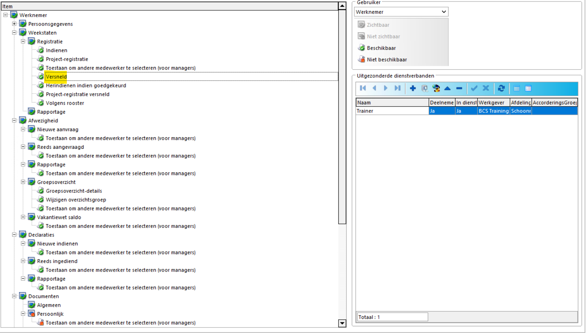Click icon beside Project-registratie versneld

coord(41,94)
